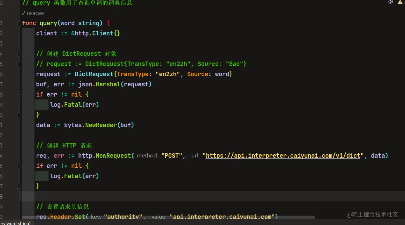The width and height of the screenshot is (405, 225).
Task: Click the 'data' variable in the bytes.NewReader line
Action: click(43, 125)
